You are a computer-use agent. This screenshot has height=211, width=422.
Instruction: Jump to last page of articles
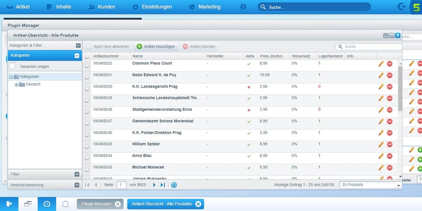[163, 185]
